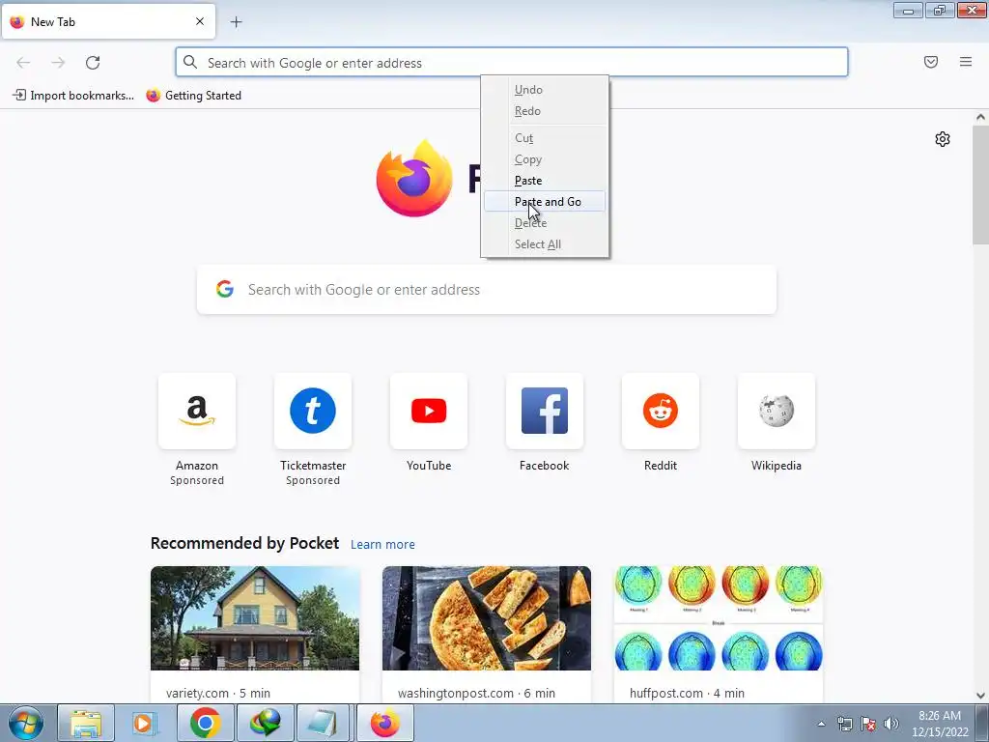Click the magnifier icon in the address bar
Viewport: 989px width, 742px height.
coord(190,63)
